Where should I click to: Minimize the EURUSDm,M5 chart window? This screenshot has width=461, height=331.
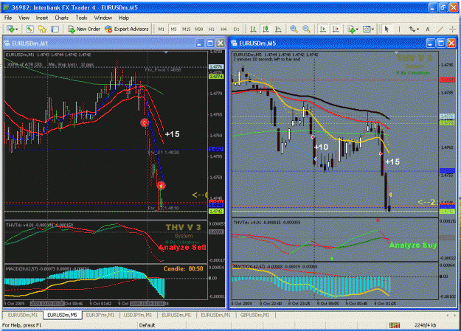pos(431,43)
